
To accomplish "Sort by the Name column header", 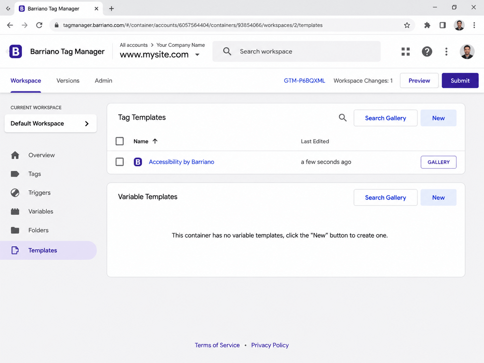I will [x=141, y=141].
